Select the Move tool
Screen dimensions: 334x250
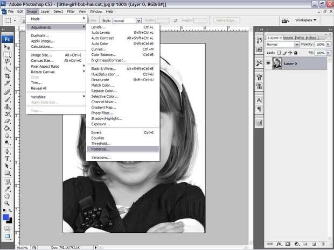pos(7,47)
